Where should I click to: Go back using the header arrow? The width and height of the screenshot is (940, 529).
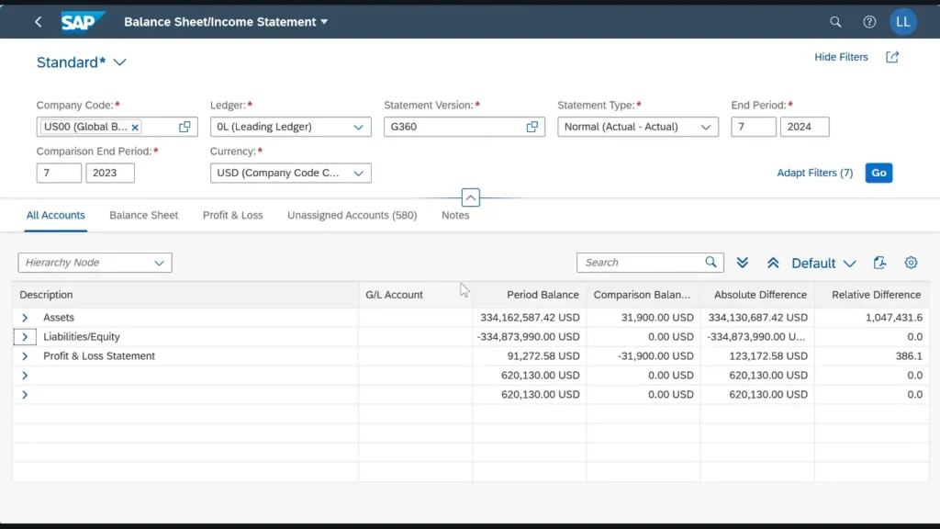coord(39,22)
